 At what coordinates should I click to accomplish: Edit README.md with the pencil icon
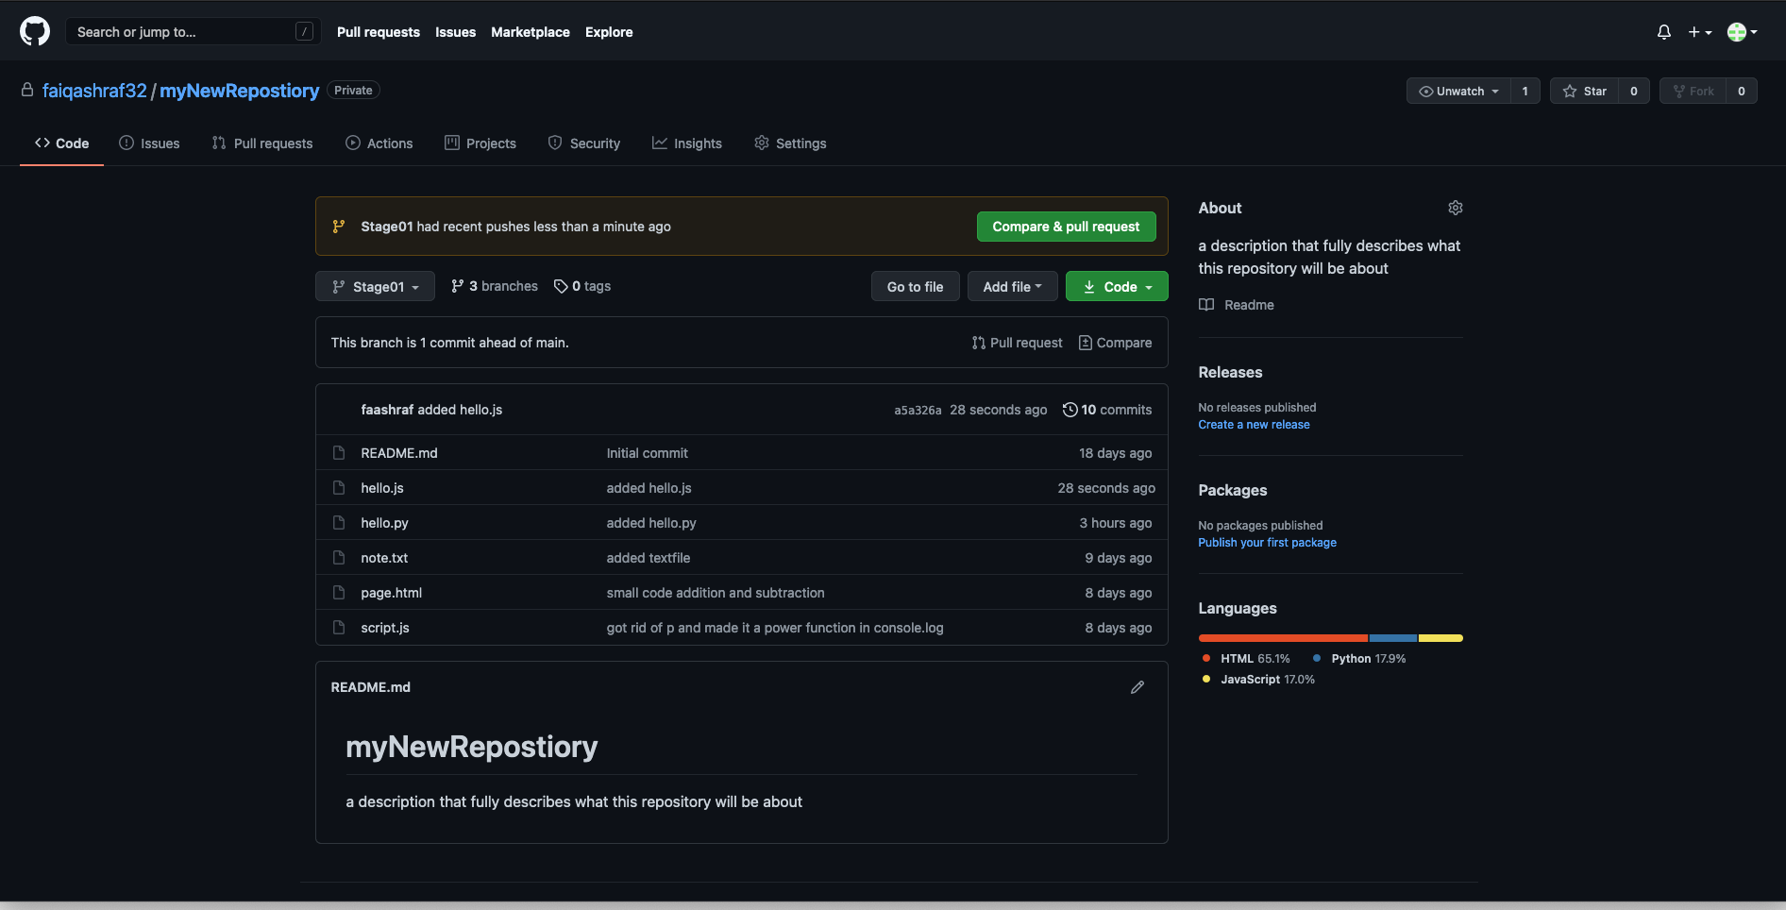1137,687
